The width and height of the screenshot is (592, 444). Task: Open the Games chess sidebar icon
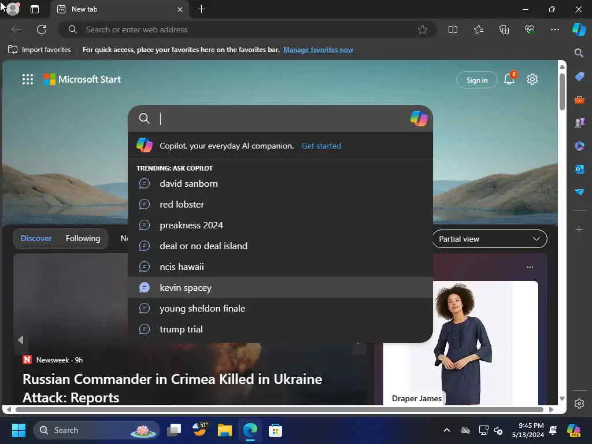[579, 123]
